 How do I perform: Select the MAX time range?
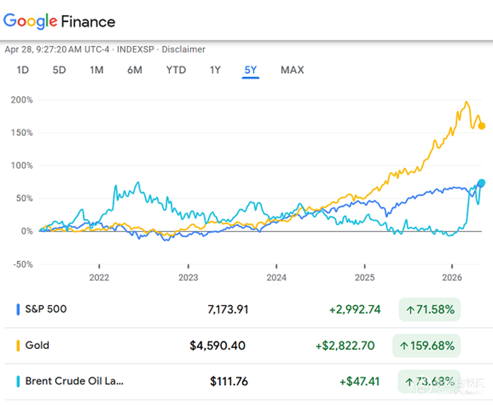[292, 70]
